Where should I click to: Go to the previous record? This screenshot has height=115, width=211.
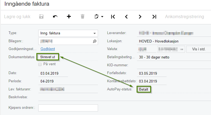126,17
